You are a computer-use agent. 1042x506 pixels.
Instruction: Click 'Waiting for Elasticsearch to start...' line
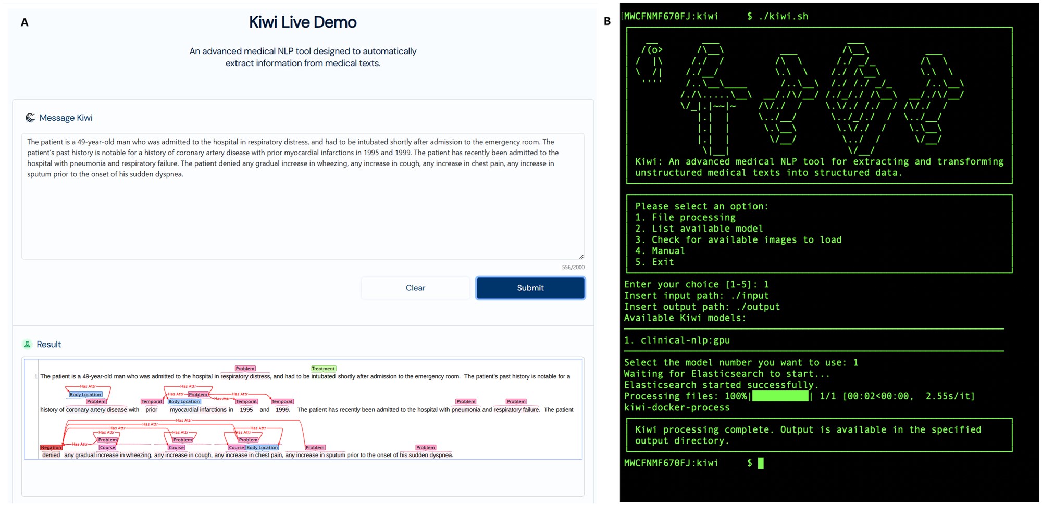[x=727, y=374]
